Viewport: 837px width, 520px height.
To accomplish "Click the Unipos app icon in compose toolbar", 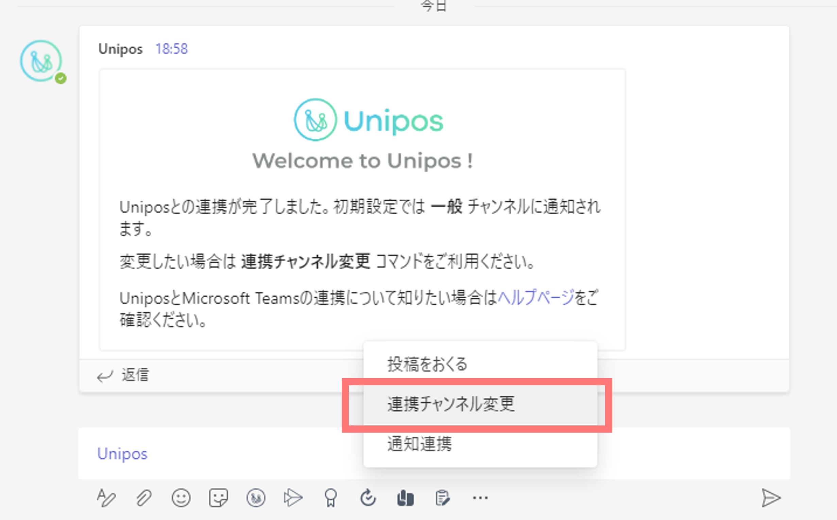I will (256, 498).
